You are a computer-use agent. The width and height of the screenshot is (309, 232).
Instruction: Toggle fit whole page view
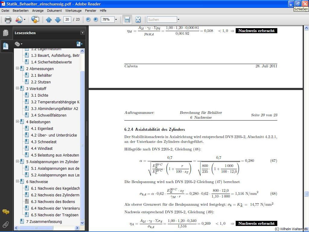138,20
